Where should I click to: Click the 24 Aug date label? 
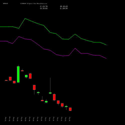click(x=9, y=119)
